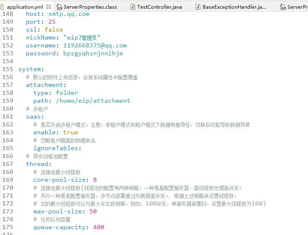Click the system: key
The image size is (308, 235).
tap(31, 69)
